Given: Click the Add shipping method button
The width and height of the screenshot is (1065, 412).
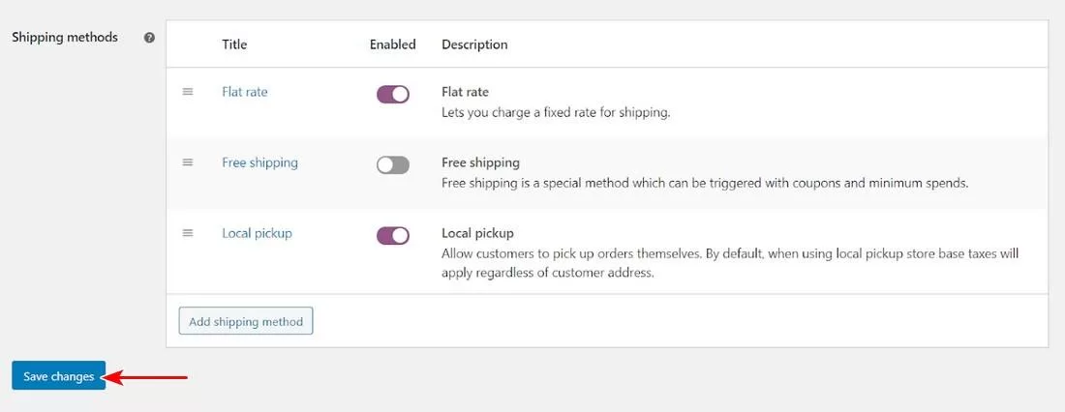Looking at the screenshot, I should point(246,321).
